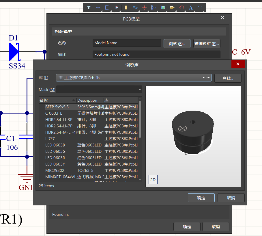Click the 查找 search button

tap(228, 78)
